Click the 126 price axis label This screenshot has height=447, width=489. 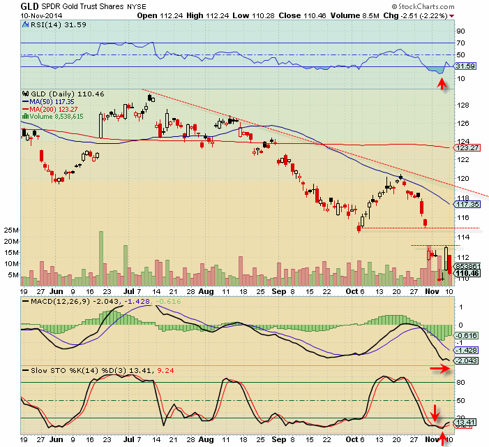click(x=463, y=124)
